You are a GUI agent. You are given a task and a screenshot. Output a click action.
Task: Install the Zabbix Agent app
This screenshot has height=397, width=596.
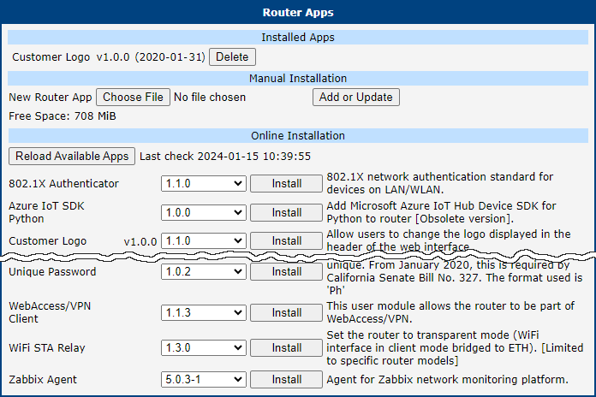286,380
